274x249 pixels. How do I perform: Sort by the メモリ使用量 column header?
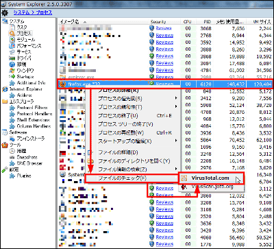[229, 22]
